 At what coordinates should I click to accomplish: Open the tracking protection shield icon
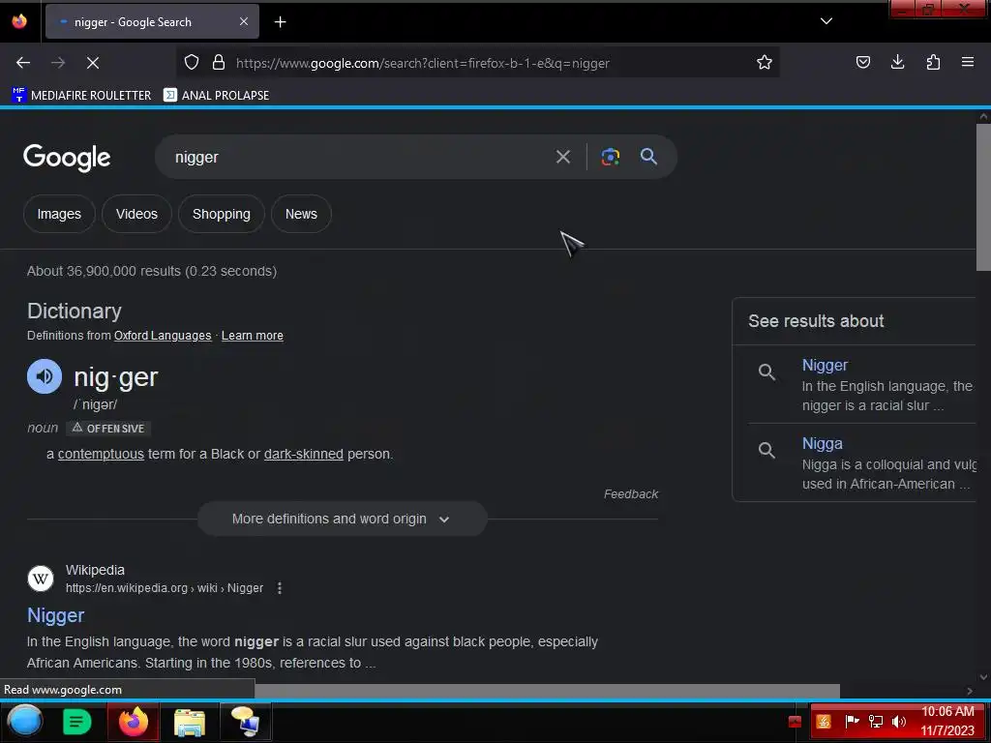(192, 62)
